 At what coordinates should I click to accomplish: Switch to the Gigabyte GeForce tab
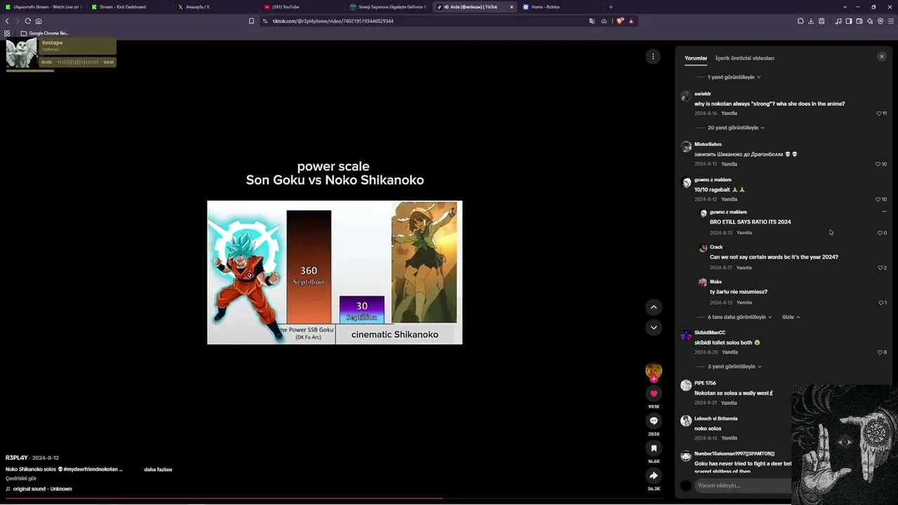388,7
